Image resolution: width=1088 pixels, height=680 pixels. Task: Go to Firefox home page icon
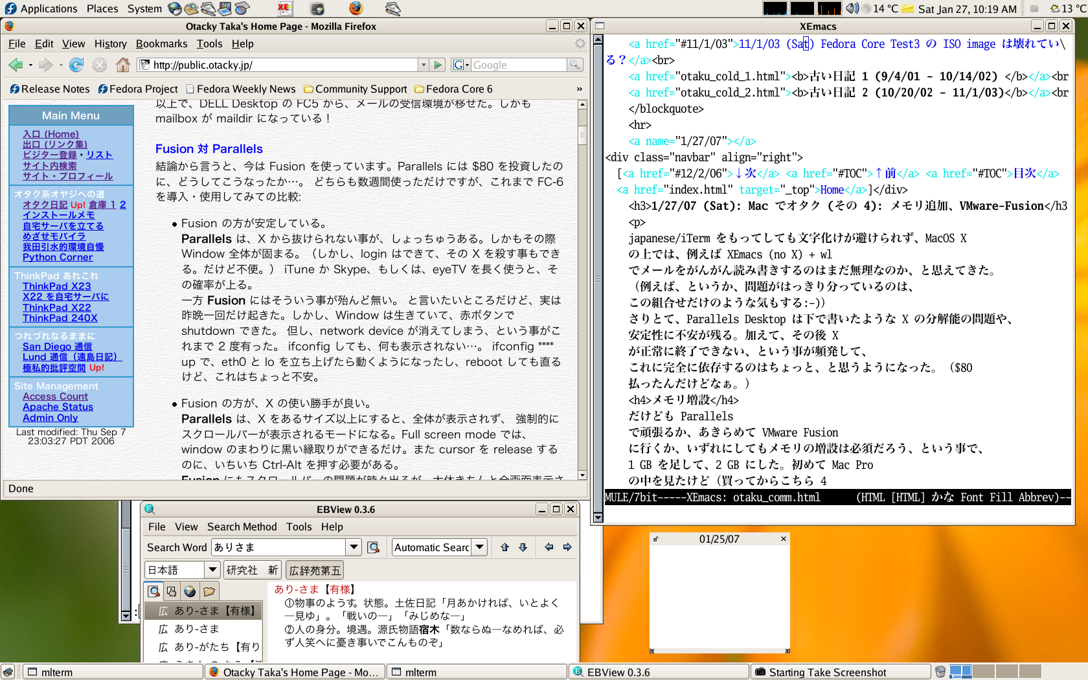coord(122,65)
